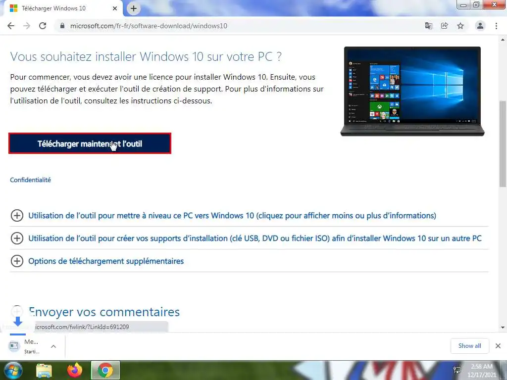The image size is (507, 380).
Task: Open download item options chevron
Action: 53,346
